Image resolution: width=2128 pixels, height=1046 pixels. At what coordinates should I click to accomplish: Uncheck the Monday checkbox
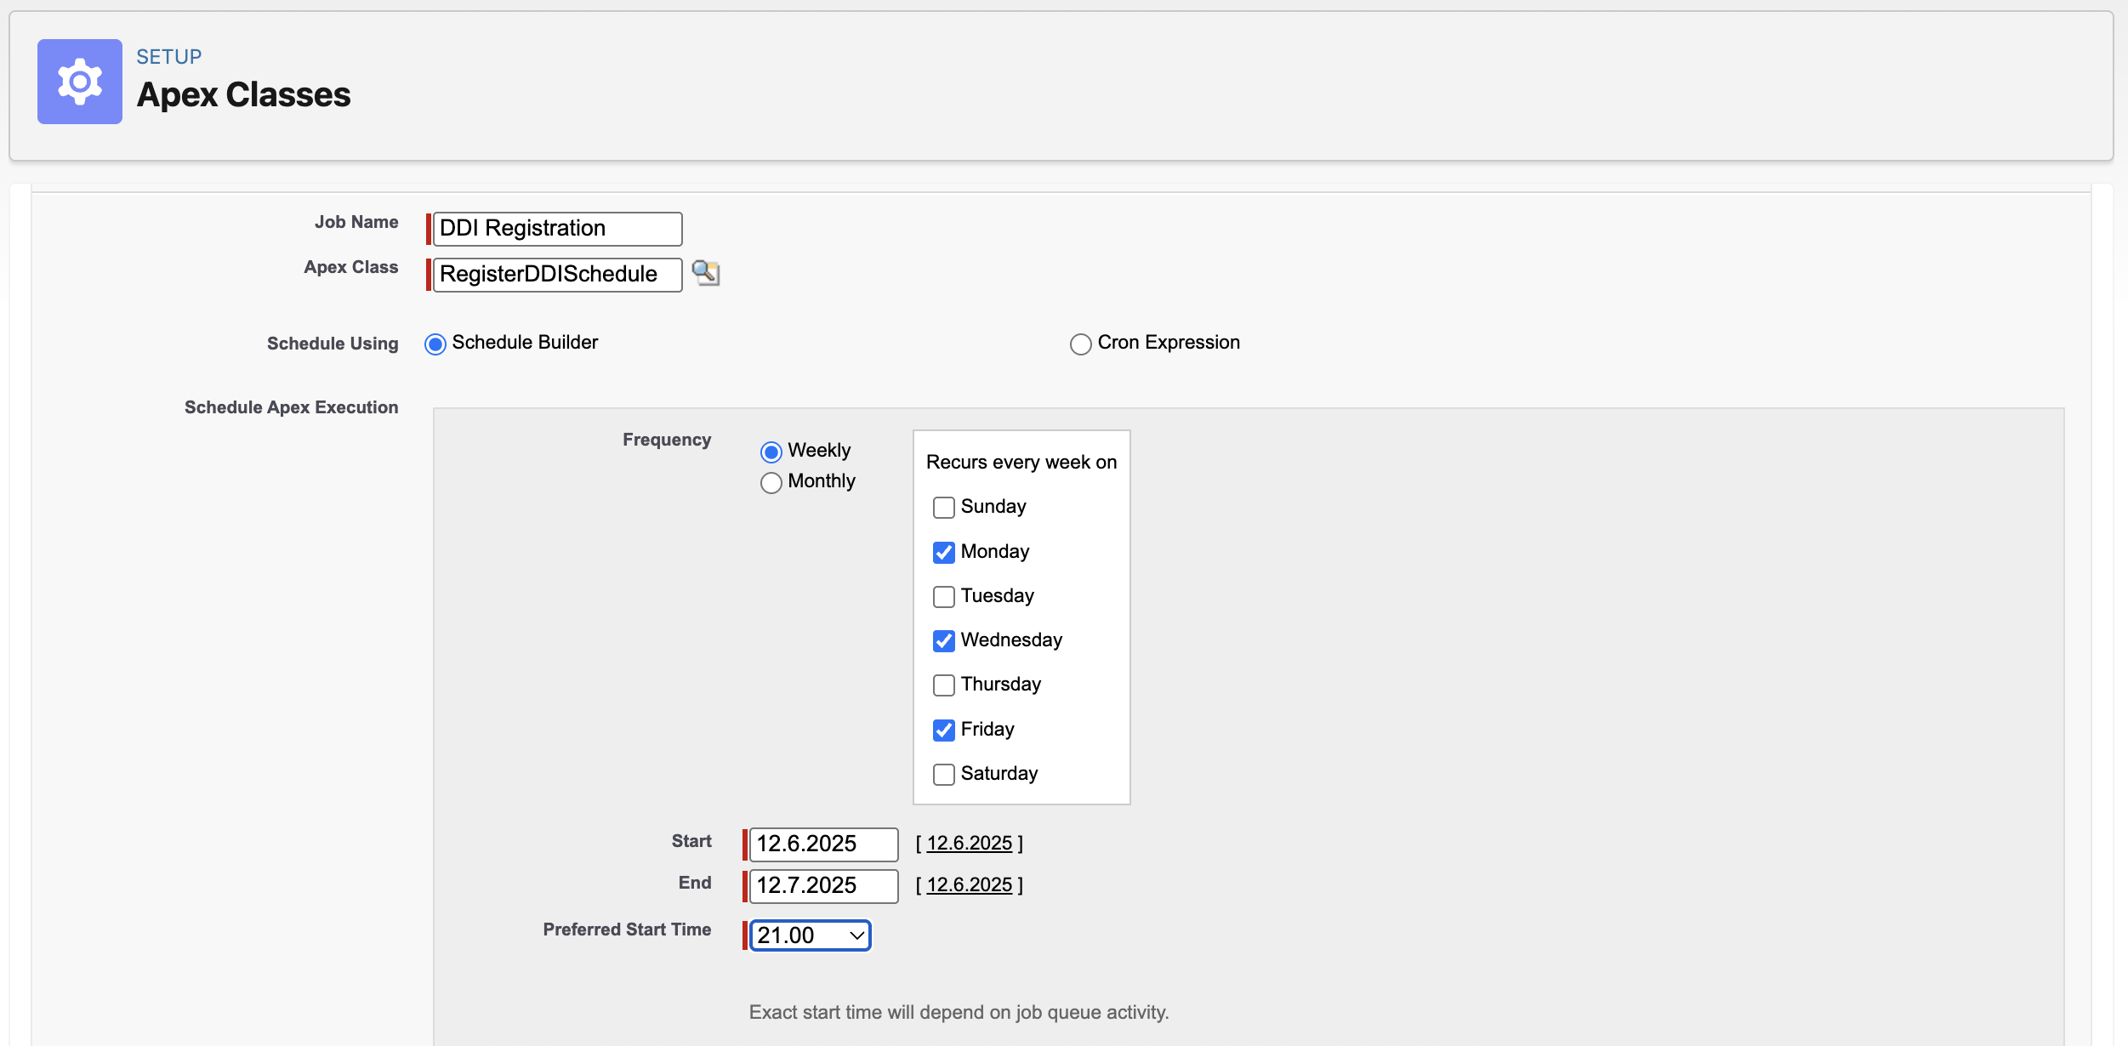943,552
